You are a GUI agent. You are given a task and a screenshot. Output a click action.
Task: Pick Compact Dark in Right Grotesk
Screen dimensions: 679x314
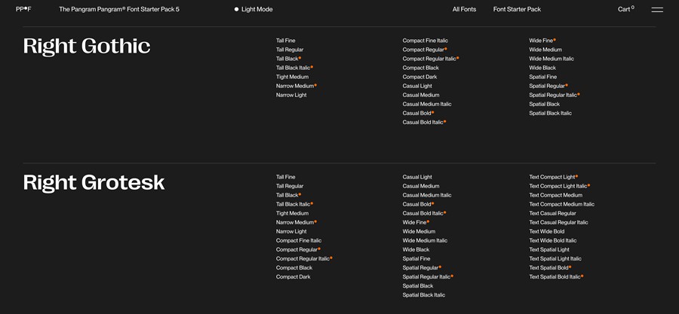293,277
